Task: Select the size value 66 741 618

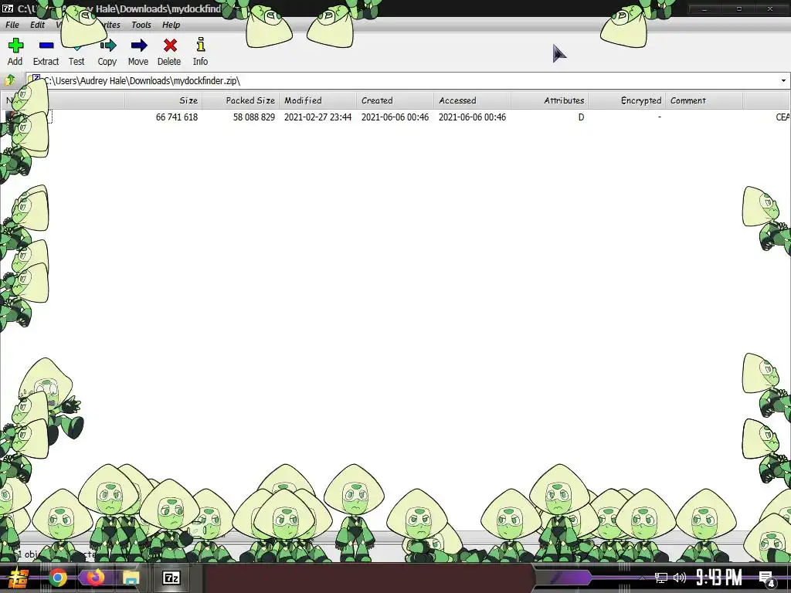Action: click(177, 117)
